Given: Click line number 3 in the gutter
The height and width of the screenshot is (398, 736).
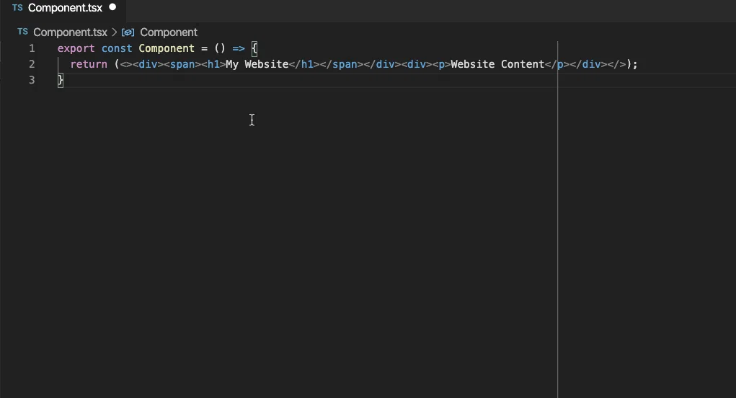Looking at the screenshot, I should [32, 80].
